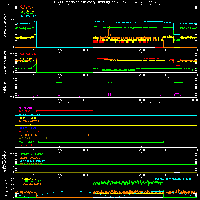Screen dimensions: 200x200
Task: Click the AAZ_FLAG label
Action: click(x=24, y=138)
